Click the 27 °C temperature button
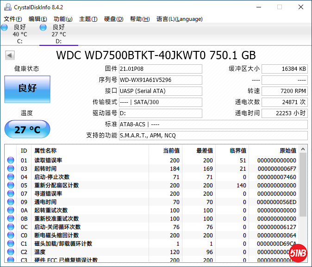Screen dimensions: 312x267 point(27,129)
